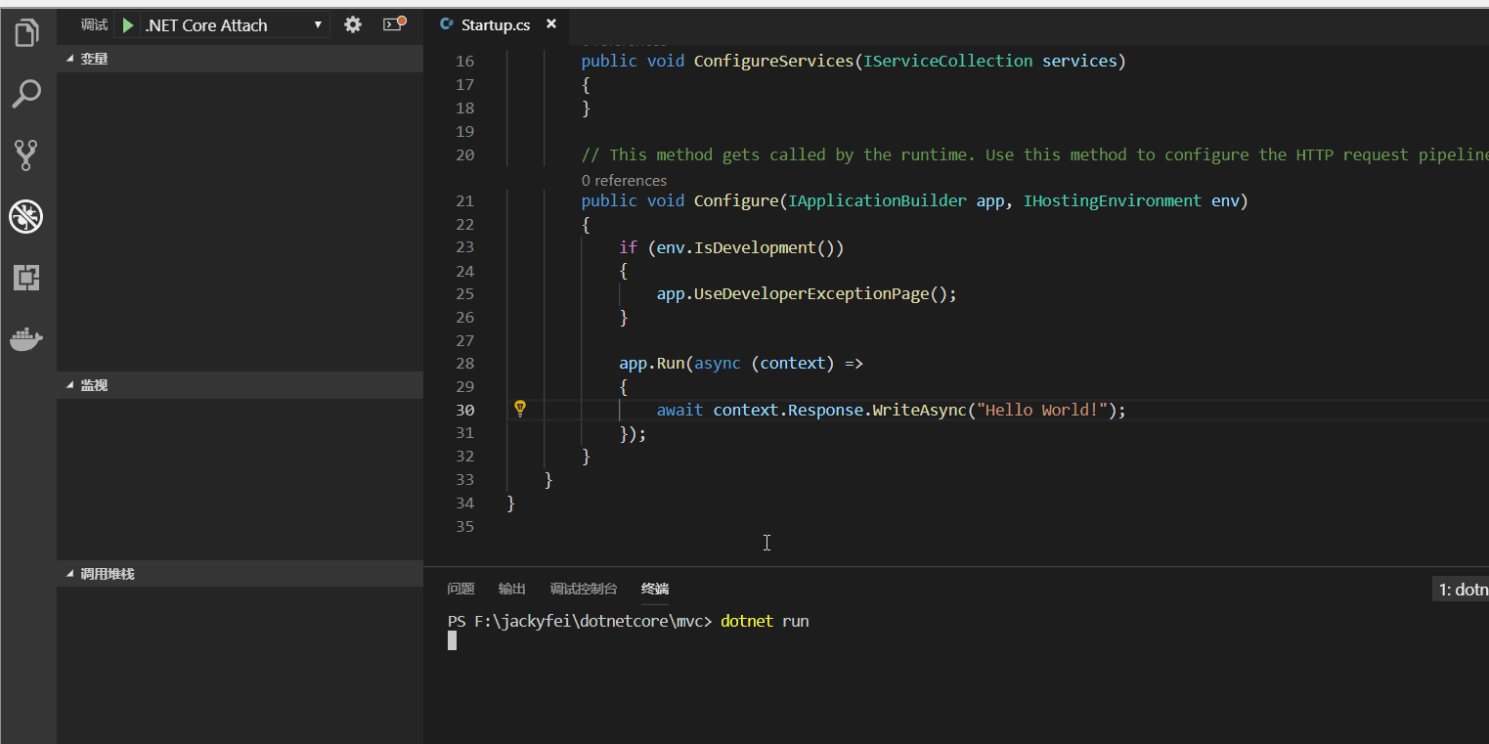Click the lightbulb quick-fix icon on line 30
1489x744 pixels.
pos(520,409)
